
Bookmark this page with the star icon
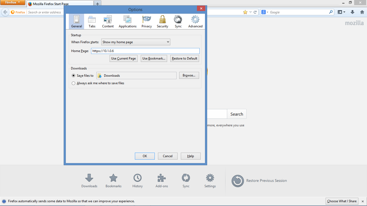coord(245,12)
